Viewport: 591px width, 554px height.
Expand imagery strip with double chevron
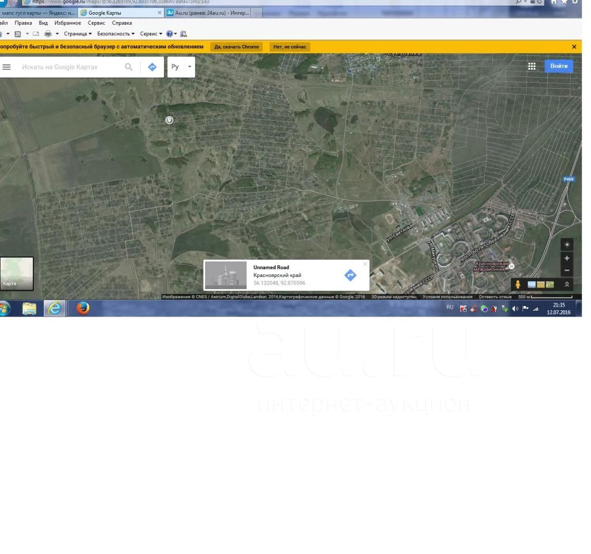pos(567,284)
